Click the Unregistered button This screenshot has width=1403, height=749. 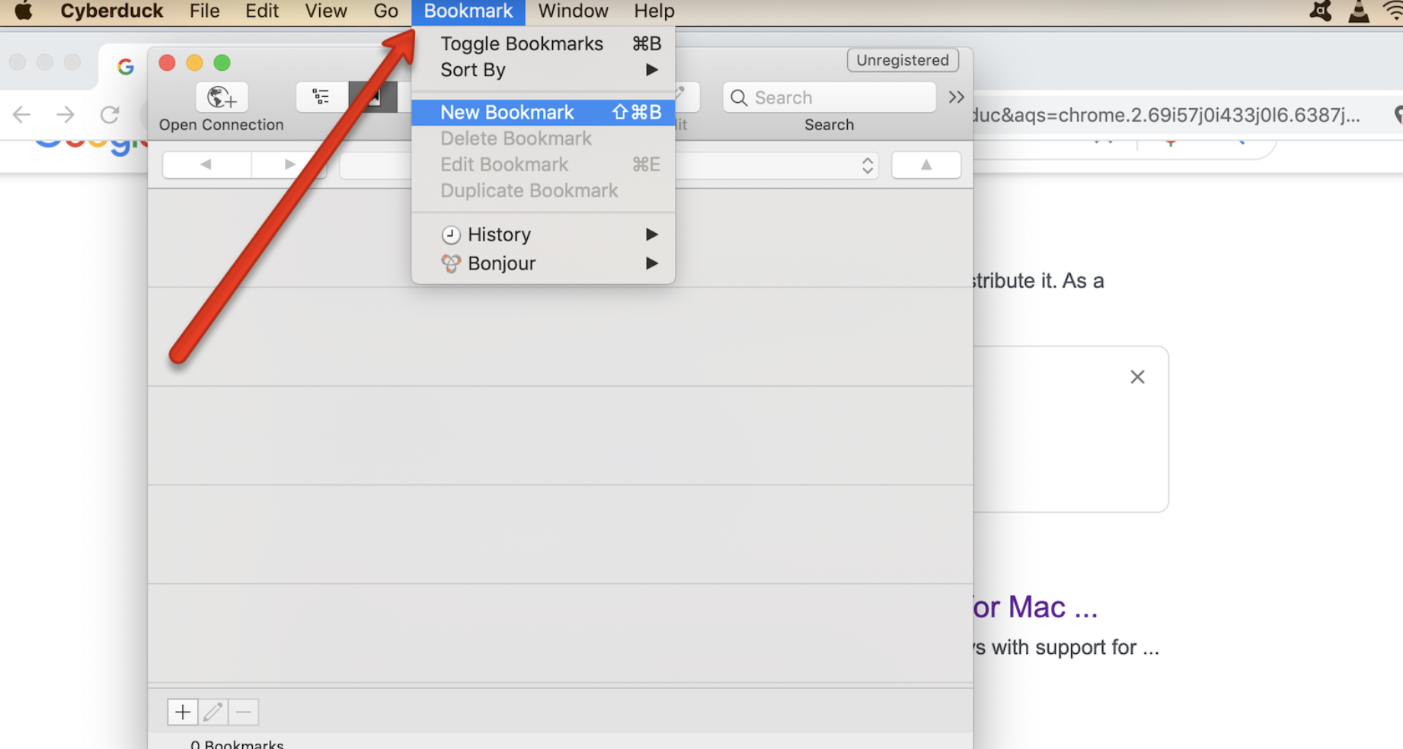(x=903, y=60)
